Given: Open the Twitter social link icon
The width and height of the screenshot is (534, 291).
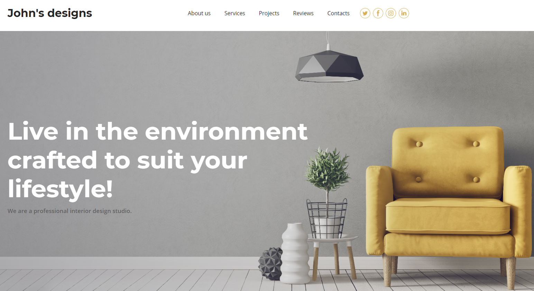Looking at the screenshot, I should click(x=365, y=13).
